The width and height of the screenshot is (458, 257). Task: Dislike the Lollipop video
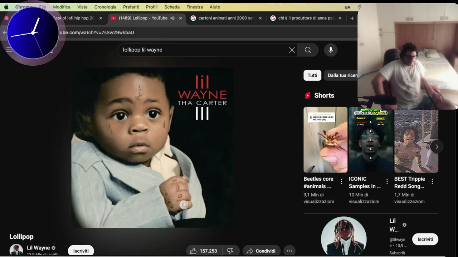point(230,251)
